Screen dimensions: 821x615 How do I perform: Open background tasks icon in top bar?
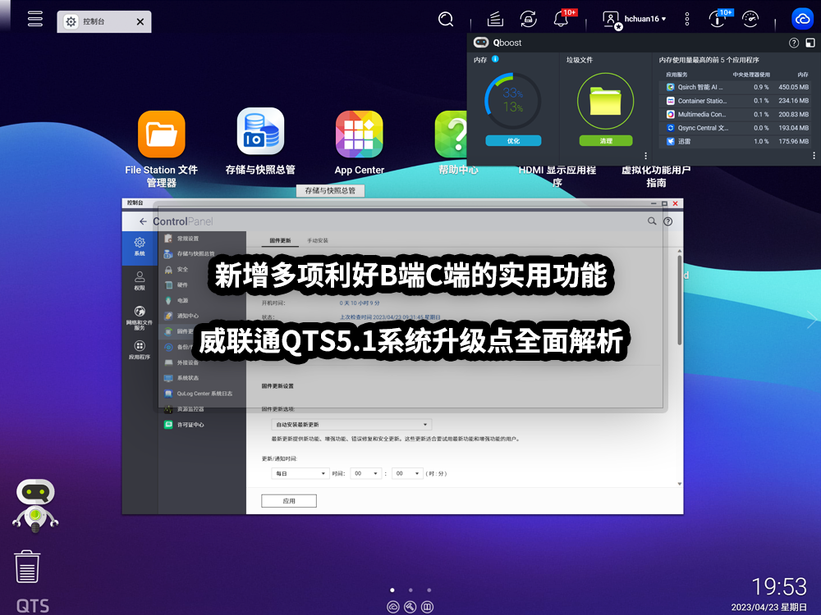495,20
